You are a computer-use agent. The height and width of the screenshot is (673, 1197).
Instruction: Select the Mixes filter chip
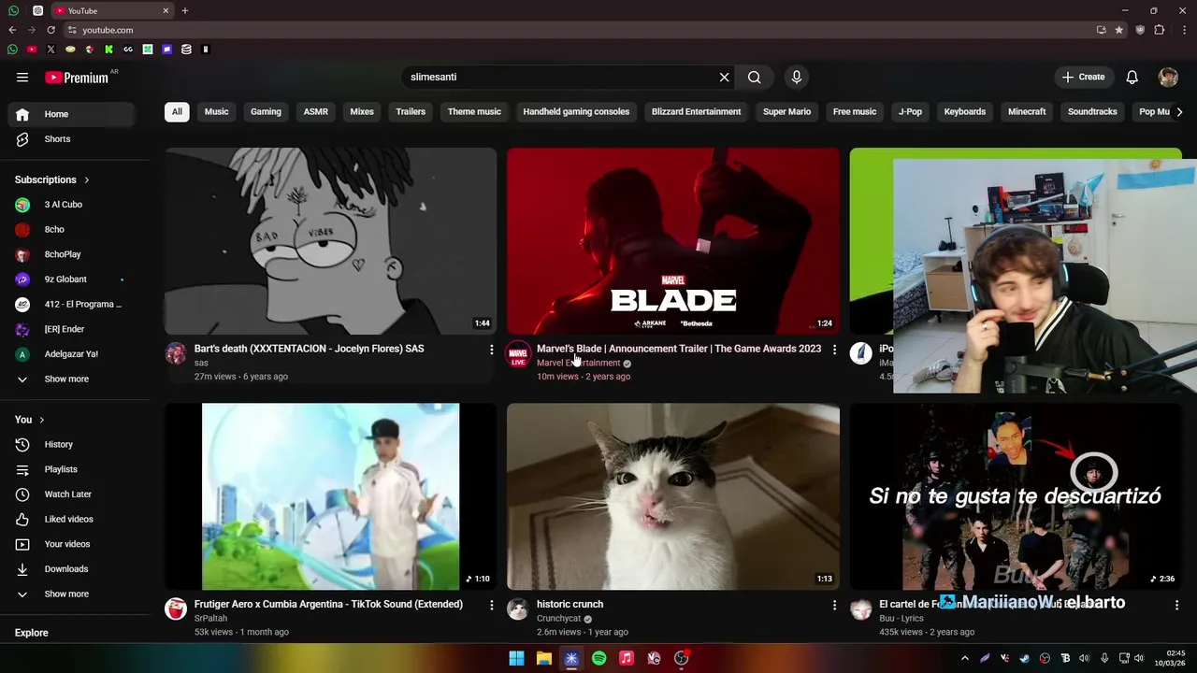tap(362, 112)
